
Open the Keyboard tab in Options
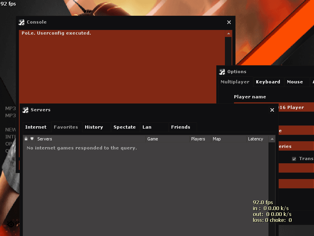268,82
